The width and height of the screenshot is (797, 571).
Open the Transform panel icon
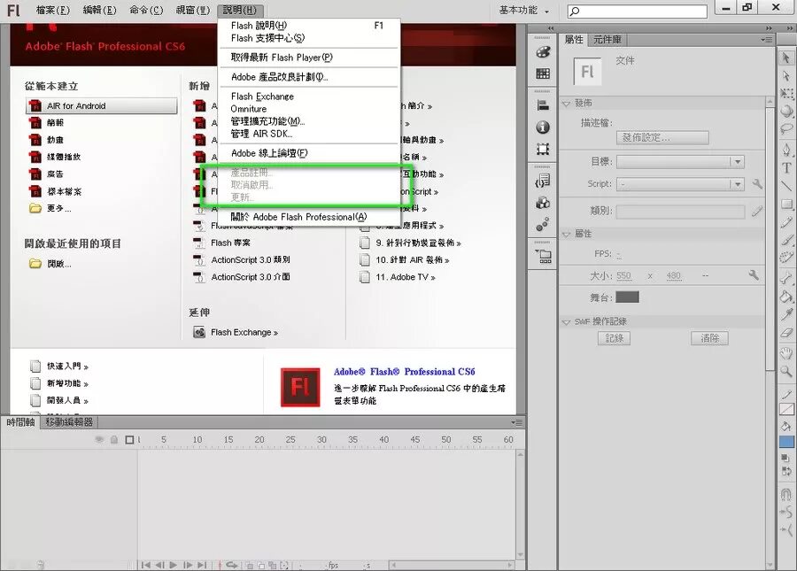tap(543, 149)
